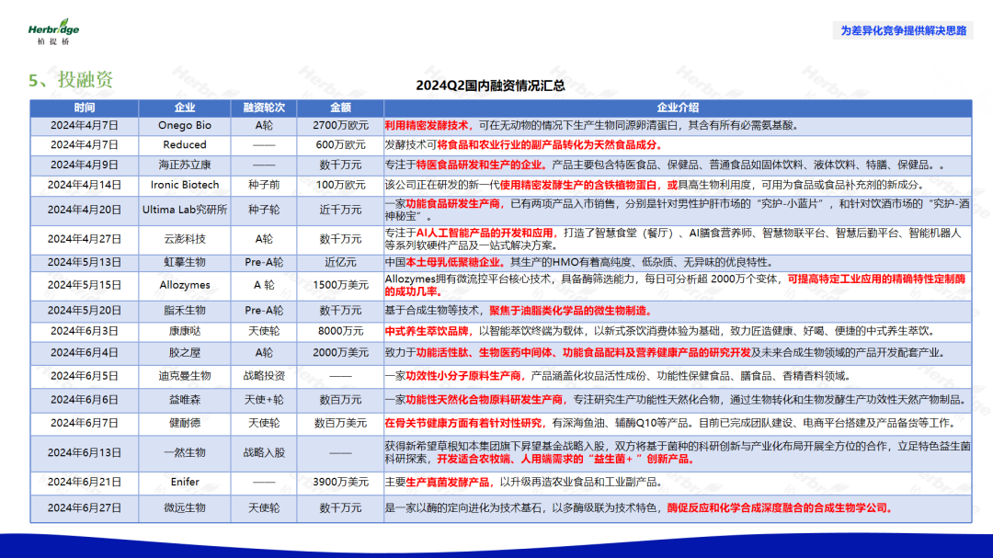Screen dimensions: 993x558
Task: Select the 3900万美元 amount cell
Action: click(x=340, y=482)
